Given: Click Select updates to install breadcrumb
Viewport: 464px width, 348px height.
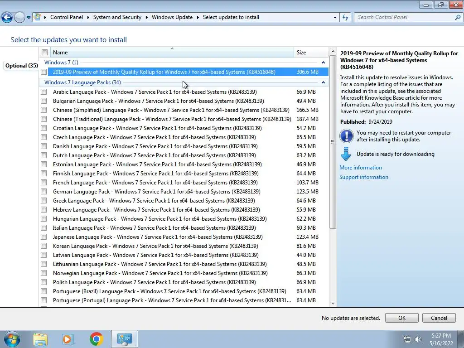Looking at the screenshot, I should click(x=231, y=17).
